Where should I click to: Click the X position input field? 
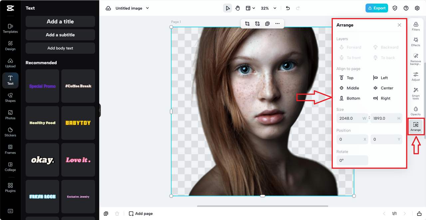coord(352,139)
